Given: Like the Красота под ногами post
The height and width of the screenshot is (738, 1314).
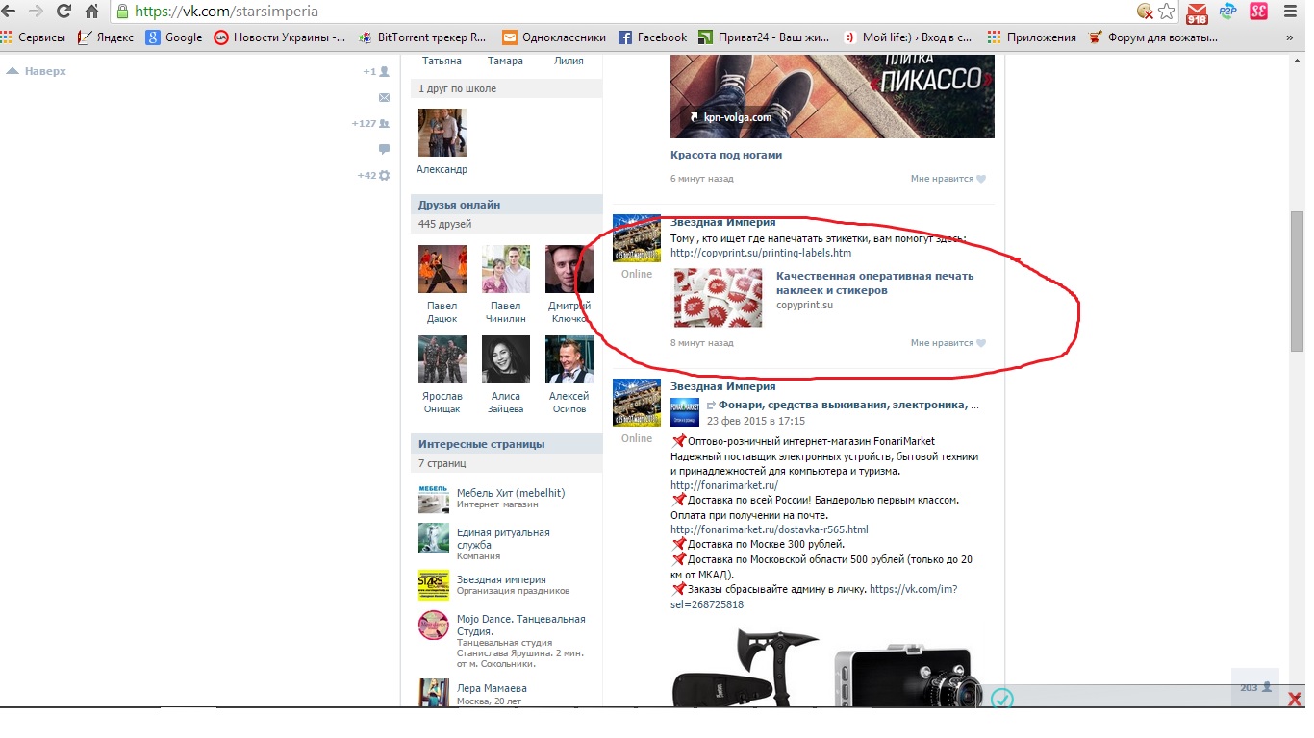Looking at the screenshot, I should pos(948,179).
